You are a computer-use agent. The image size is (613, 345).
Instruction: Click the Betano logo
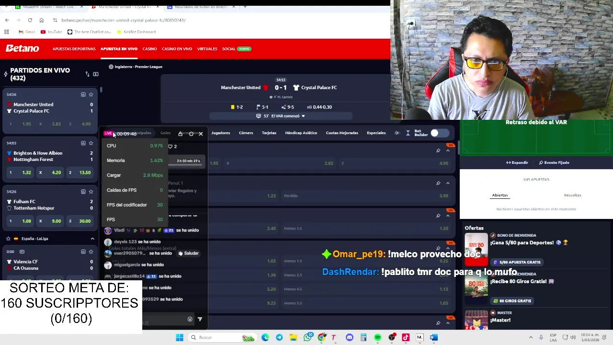(x=22, y=48)
